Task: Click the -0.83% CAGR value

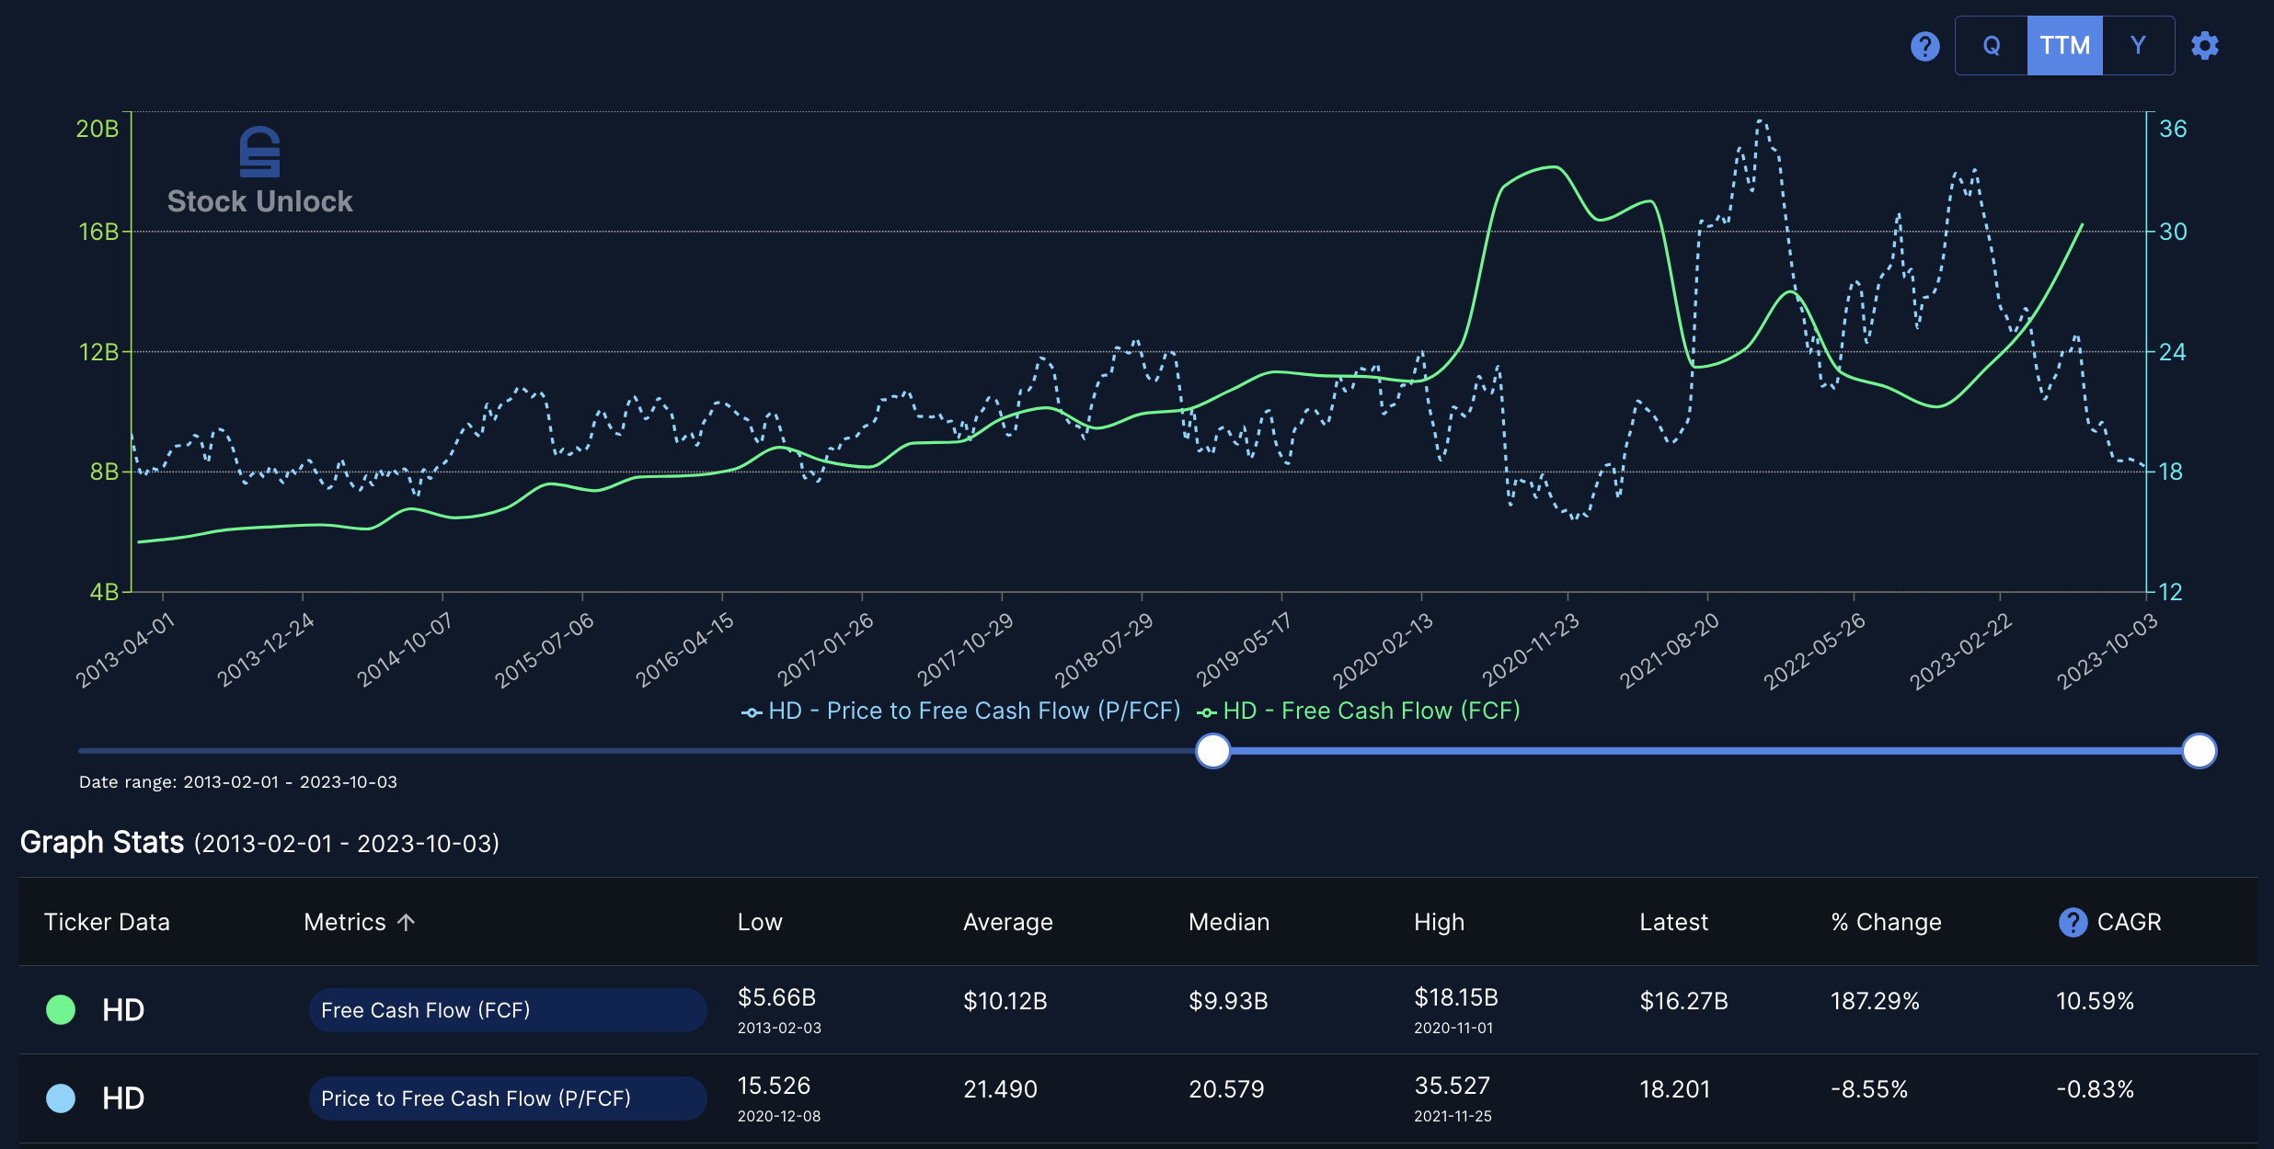Action: [2095, 1089]
